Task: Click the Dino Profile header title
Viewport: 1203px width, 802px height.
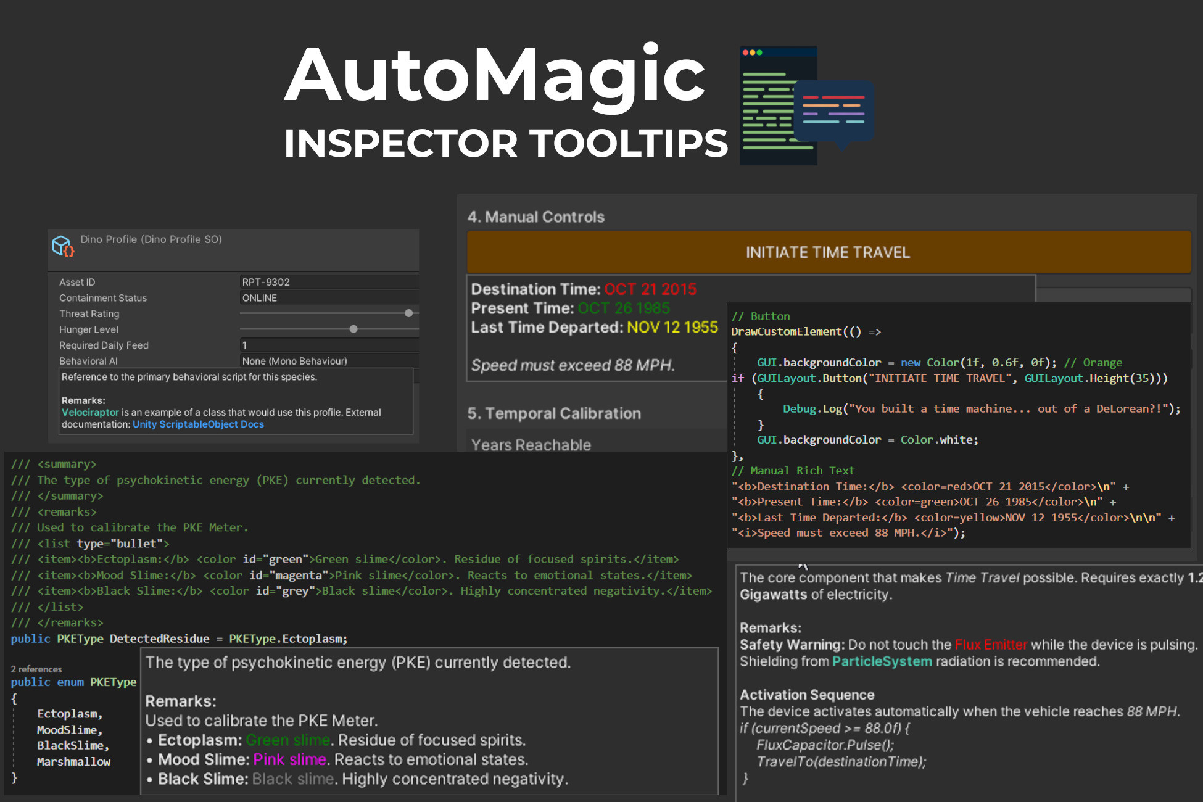Action: click(151, 239)
